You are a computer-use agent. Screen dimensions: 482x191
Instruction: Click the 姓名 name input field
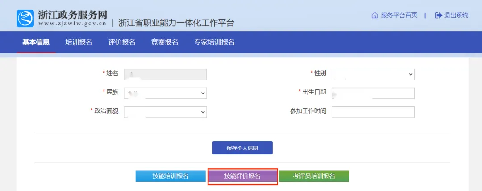(165, 74)
